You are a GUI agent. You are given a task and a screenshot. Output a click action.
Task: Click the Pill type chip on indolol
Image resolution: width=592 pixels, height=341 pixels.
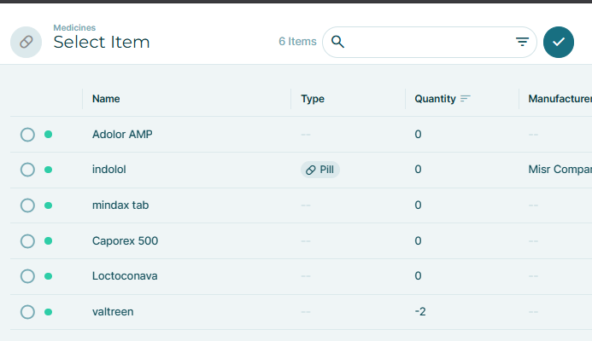tap(320, 170)
